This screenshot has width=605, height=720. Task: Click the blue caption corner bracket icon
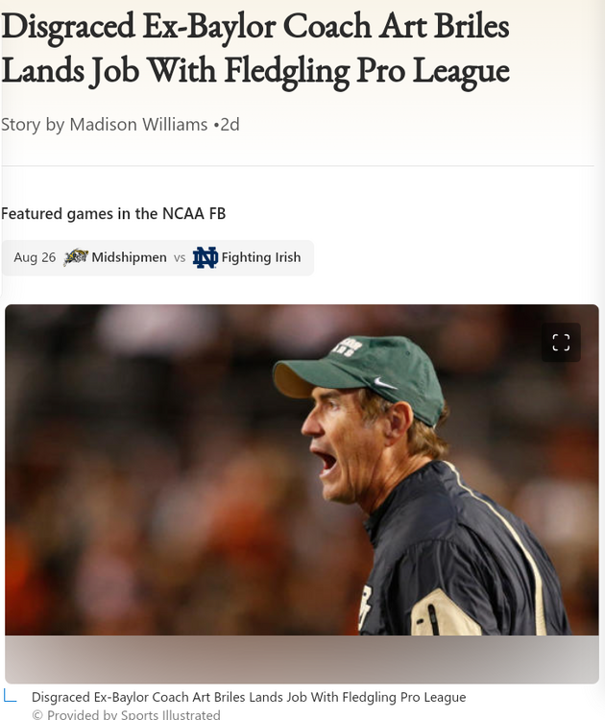click(11, 695)
